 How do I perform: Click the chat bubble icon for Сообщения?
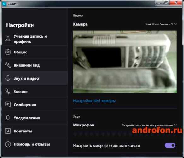pos(8,105)
